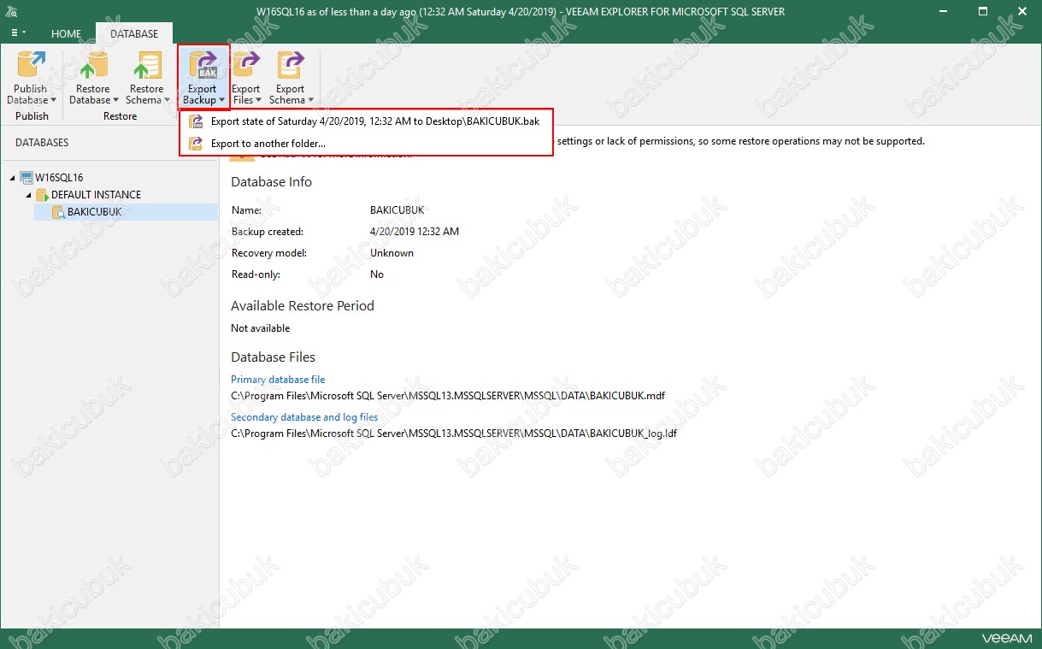Choose Export to another folder...

pos(368,144)
